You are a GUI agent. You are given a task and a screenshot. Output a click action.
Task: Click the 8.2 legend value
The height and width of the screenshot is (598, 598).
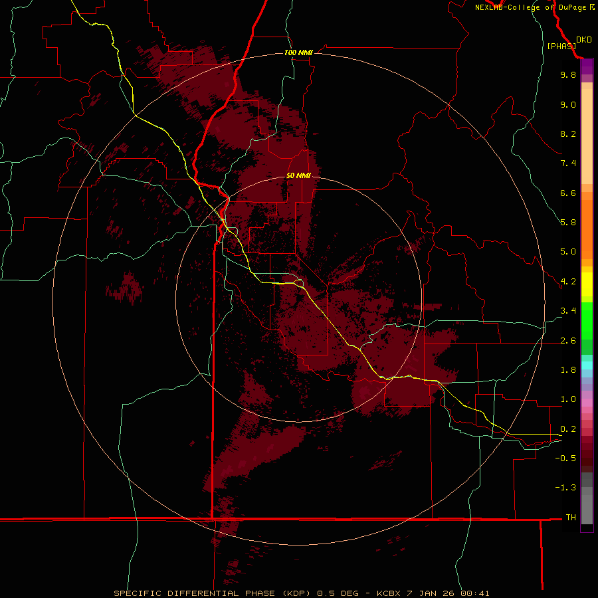click(x=568, y=134)
